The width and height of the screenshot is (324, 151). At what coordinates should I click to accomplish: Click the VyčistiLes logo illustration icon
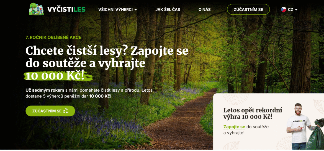(x=36, y=9)
